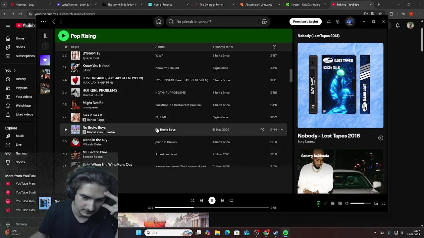
Task: Open the Friend Activity icon
Action: [x=338, y=21]
